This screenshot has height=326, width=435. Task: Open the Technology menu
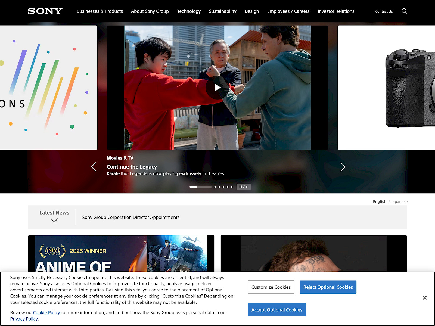189,11
